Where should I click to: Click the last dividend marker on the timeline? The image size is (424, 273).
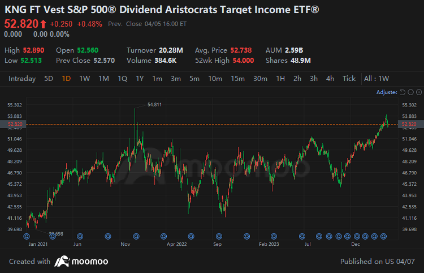[383, 236]
